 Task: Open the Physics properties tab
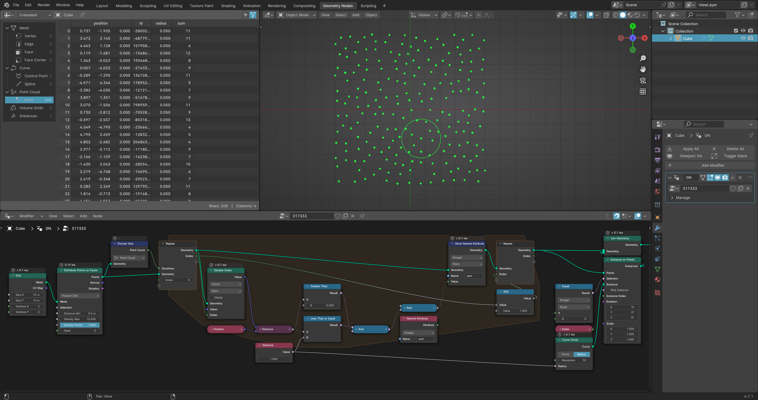click(657, 248)
